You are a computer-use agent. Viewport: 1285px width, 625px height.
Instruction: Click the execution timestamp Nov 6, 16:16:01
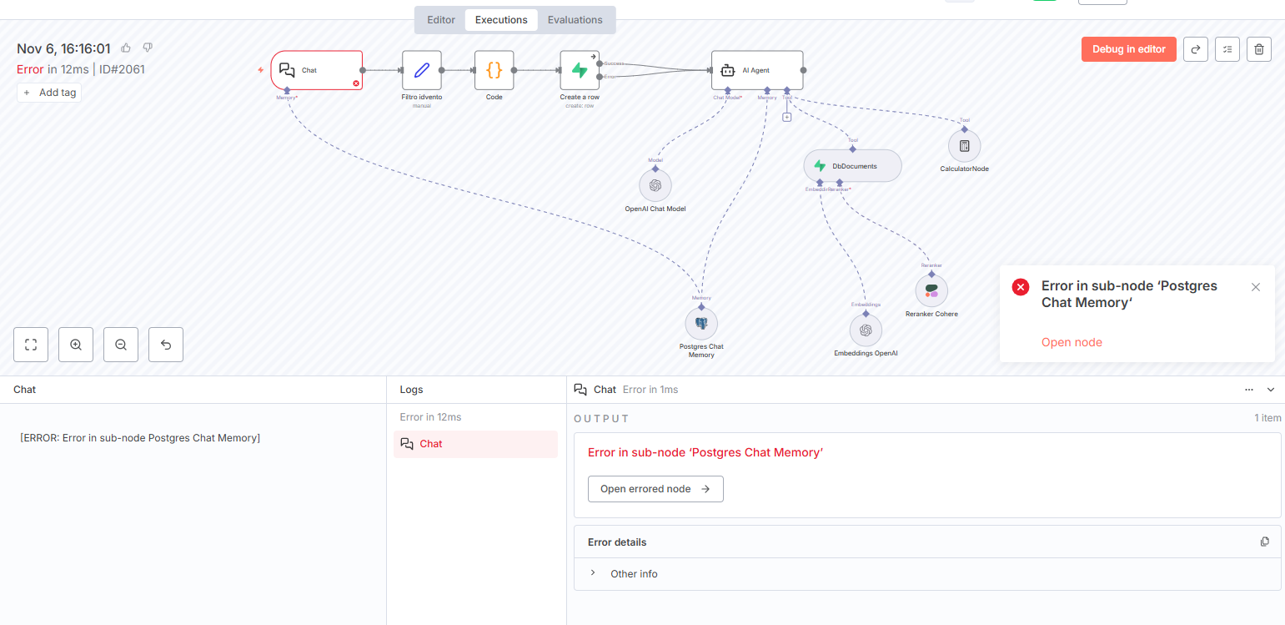[63, 48]
